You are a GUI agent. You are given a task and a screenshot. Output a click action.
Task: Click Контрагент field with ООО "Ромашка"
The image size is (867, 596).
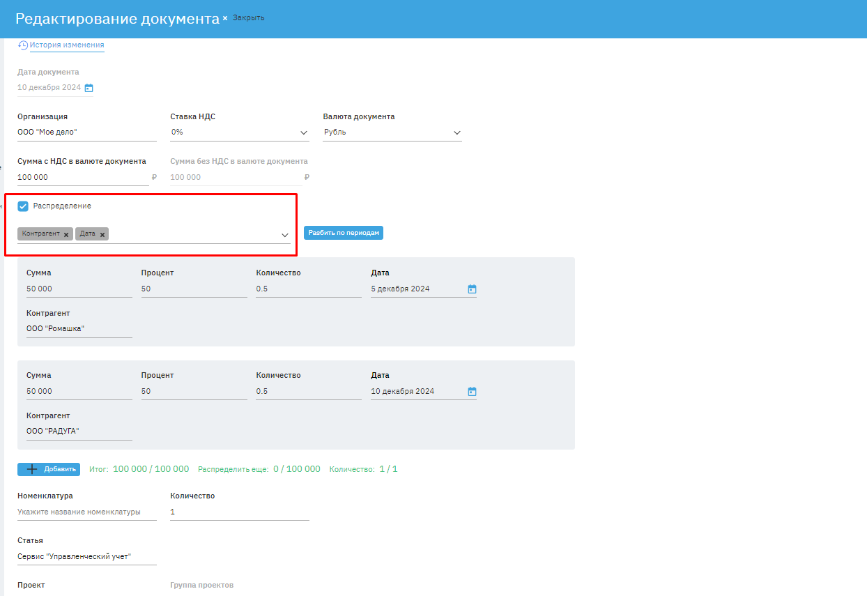(79, 328)
